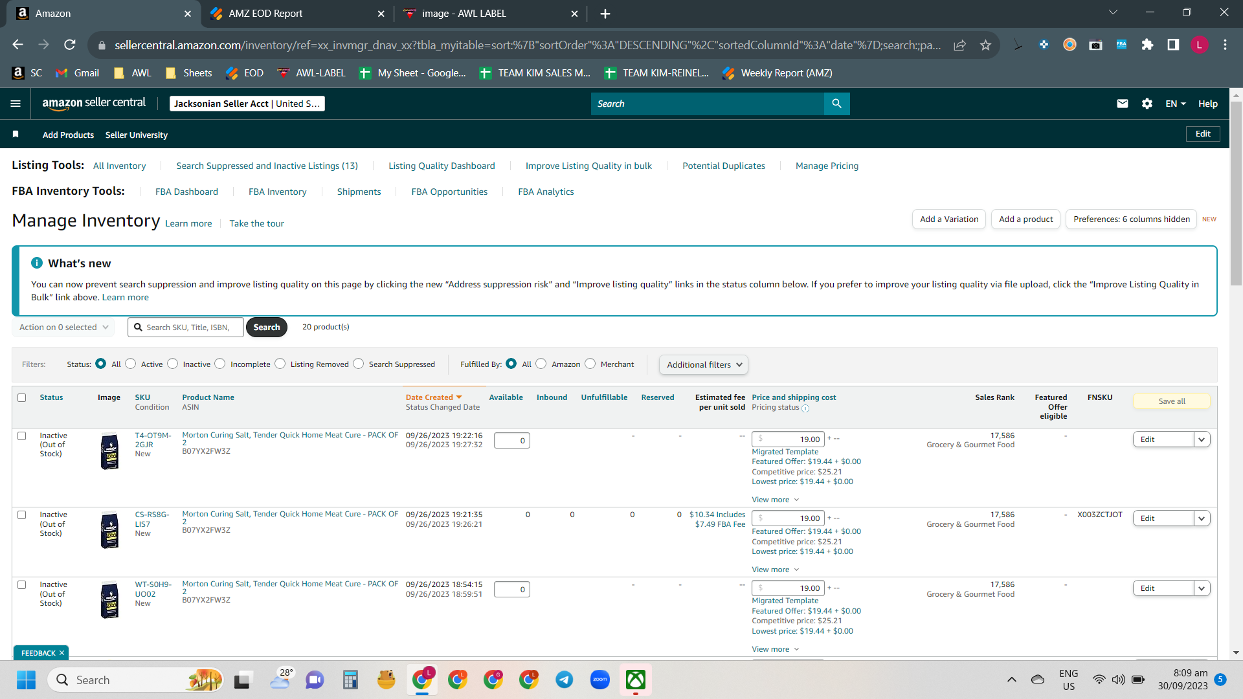Screen dimensions: 1243x699
Task: Click the Save all button
Action: [1172, 401]
